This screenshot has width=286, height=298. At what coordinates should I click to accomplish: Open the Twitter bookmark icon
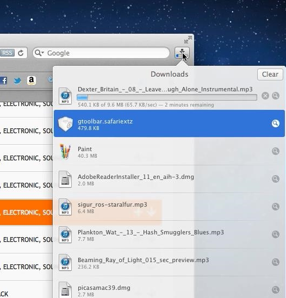(17, 80)
